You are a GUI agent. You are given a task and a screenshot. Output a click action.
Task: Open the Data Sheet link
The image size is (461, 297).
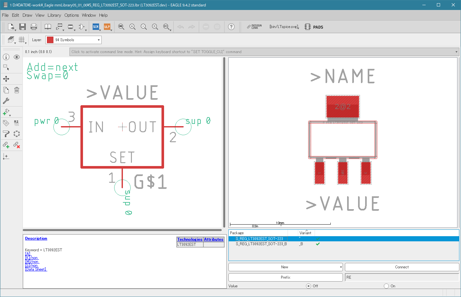pyautogui.click(x=36, y=269)
